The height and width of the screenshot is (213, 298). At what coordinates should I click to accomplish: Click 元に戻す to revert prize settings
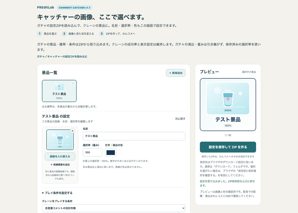[180, 119]
